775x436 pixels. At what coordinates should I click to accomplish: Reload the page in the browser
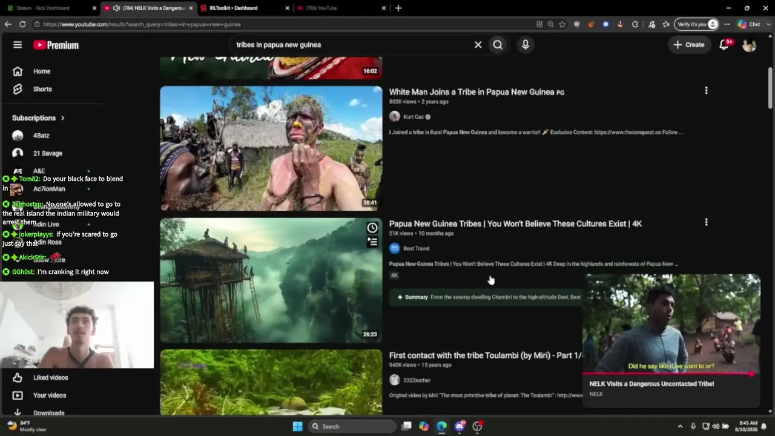click(x=22, y=24)
